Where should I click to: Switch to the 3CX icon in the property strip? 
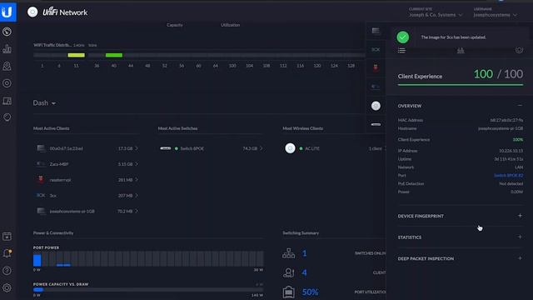click(376, 49)
